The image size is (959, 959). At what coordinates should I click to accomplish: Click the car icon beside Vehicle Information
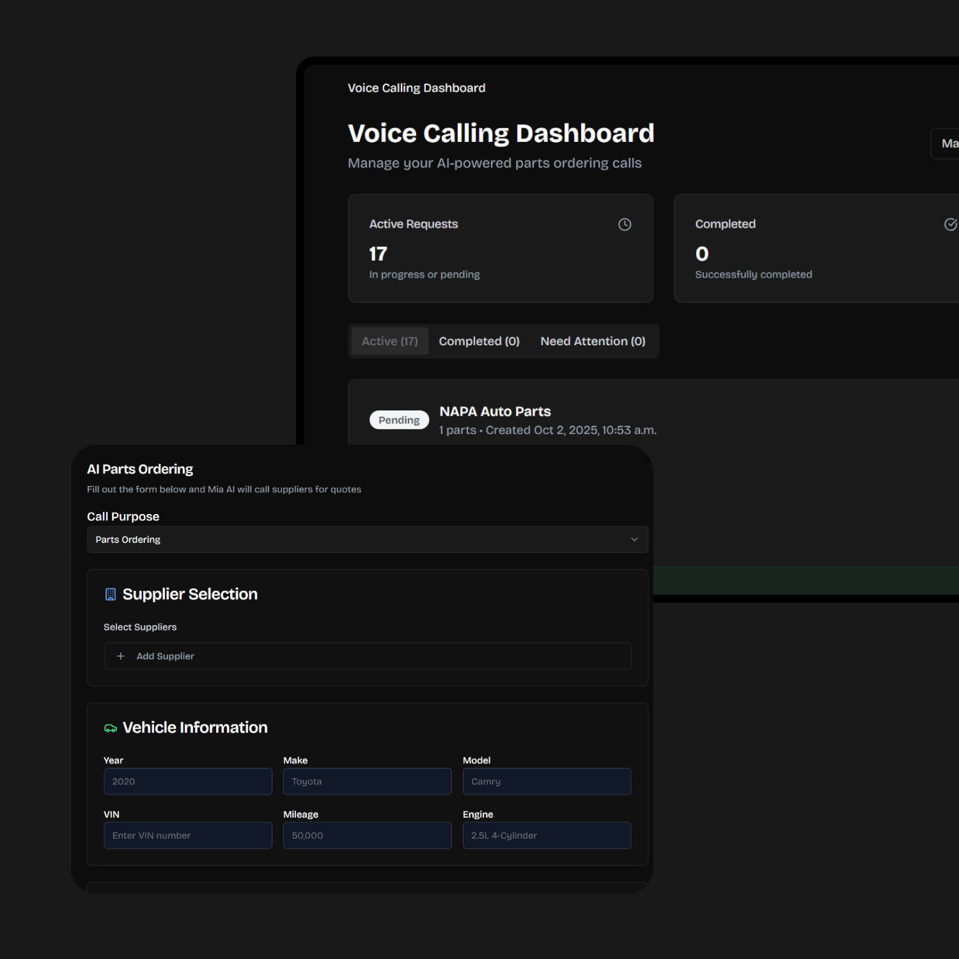tap(111, 728)
